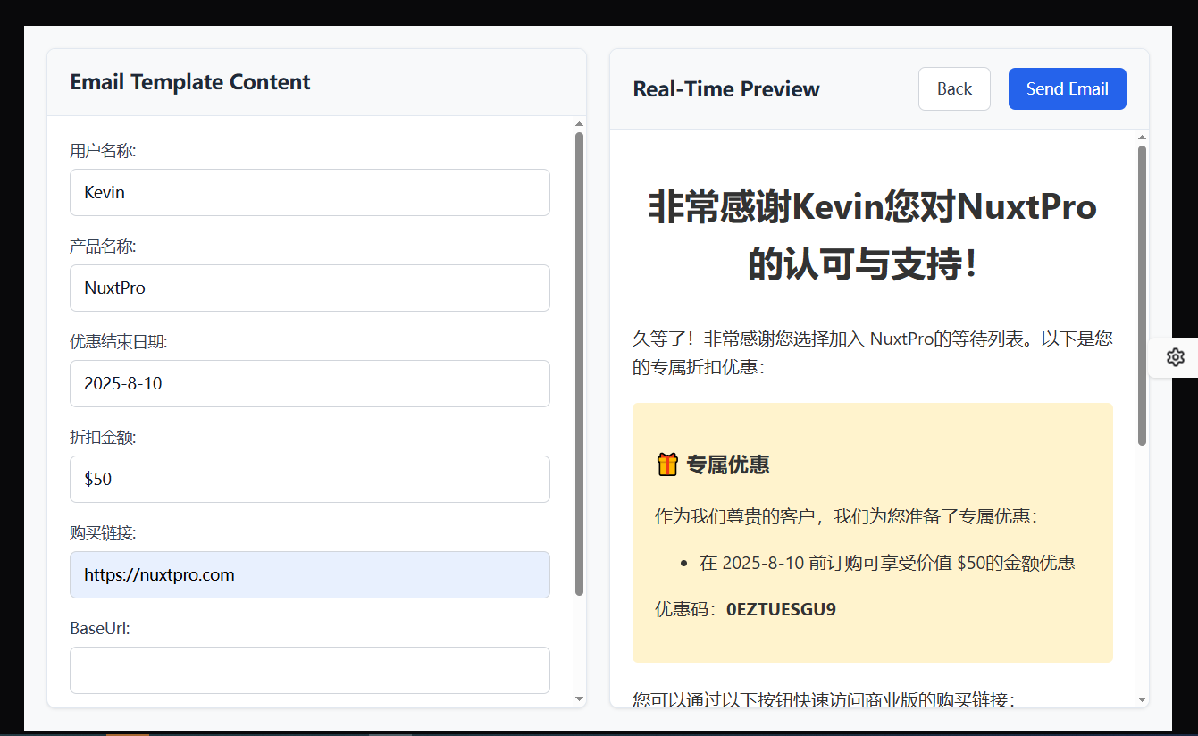Click the preview pane's scroll-up arrow
The width and height of the screenshot is (1198, 736).
[1142, 138]
